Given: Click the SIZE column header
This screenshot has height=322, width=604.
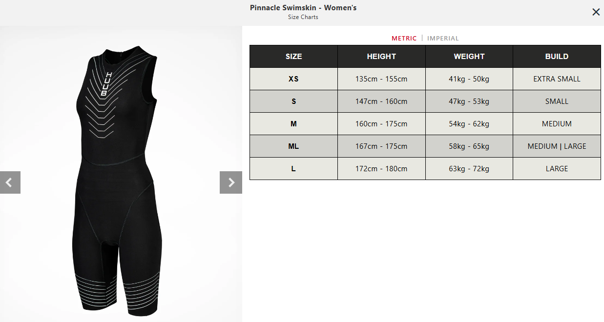Looking at the screenshot, I should coord(293,57).
